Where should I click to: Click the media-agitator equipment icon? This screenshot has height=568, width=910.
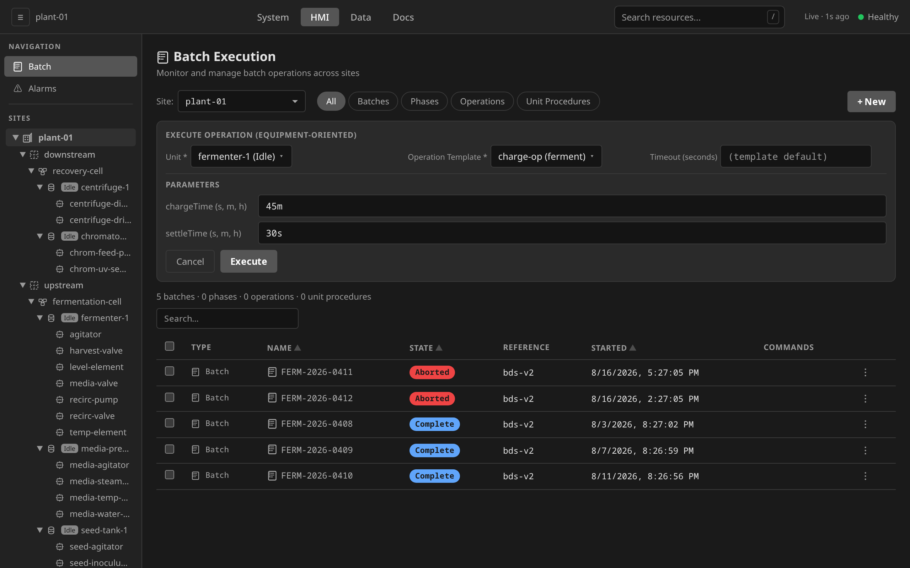60,465
